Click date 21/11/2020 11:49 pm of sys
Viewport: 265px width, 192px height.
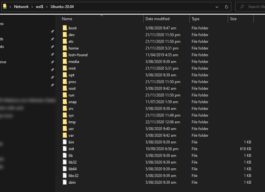163,115
